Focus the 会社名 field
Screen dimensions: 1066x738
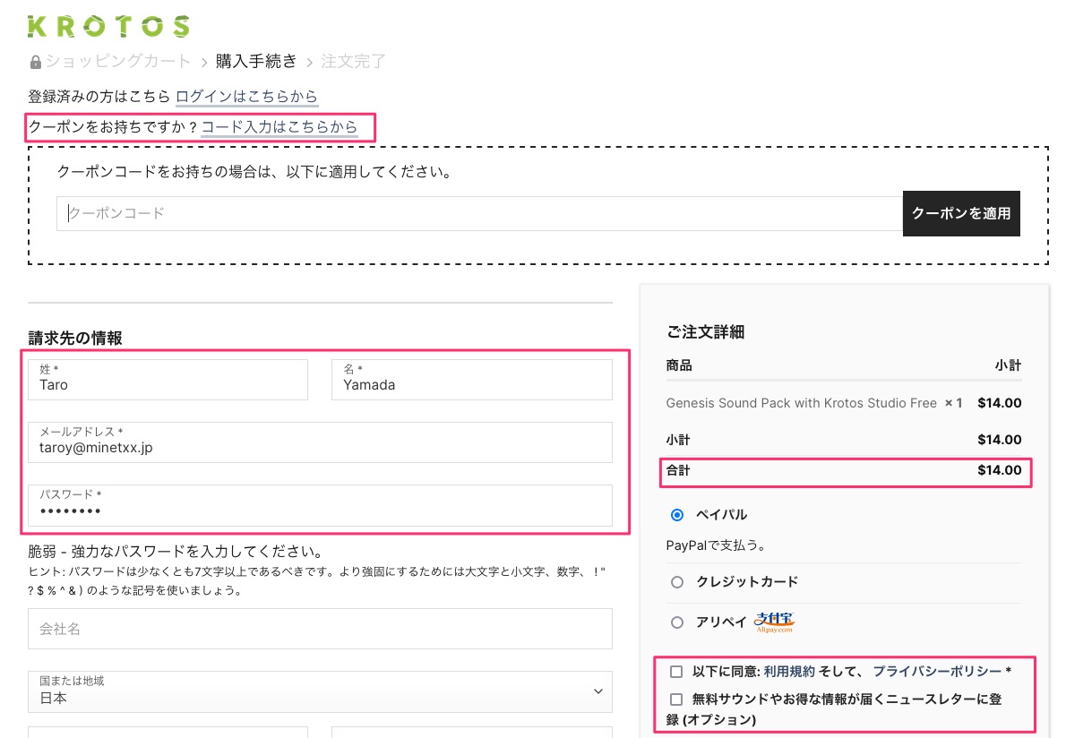[320, 629]
